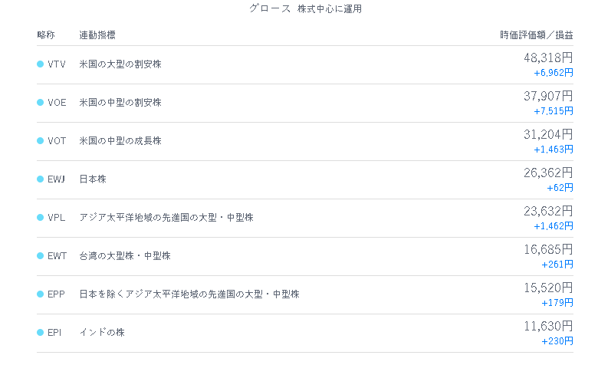The height and width of the screenshot is (388, 598).
Task: Click the 48,318円 valuation amount
Action: (548, 58)
